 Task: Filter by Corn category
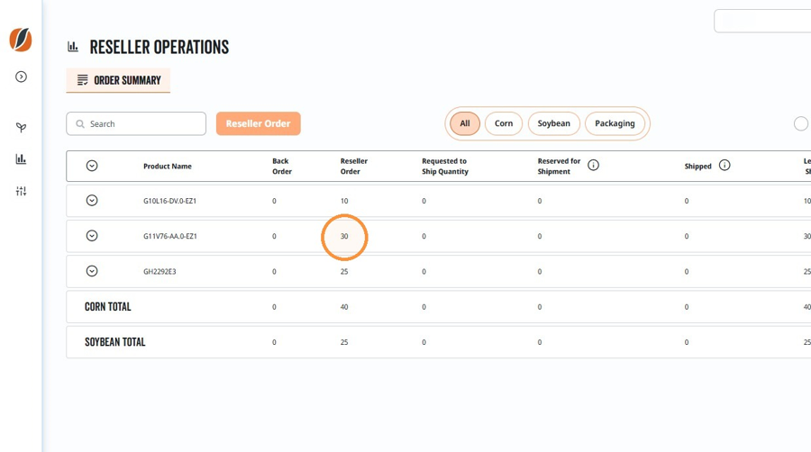pos(503,124)
